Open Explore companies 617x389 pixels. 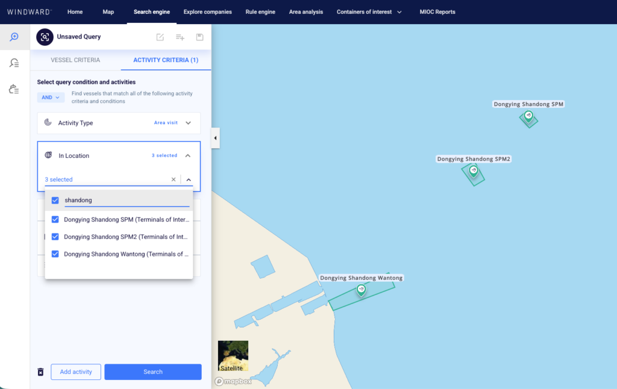point(207,12)
